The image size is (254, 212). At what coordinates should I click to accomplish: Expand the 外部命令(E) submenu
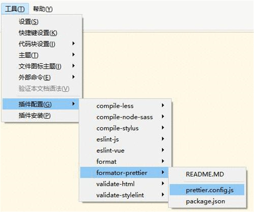42,77
